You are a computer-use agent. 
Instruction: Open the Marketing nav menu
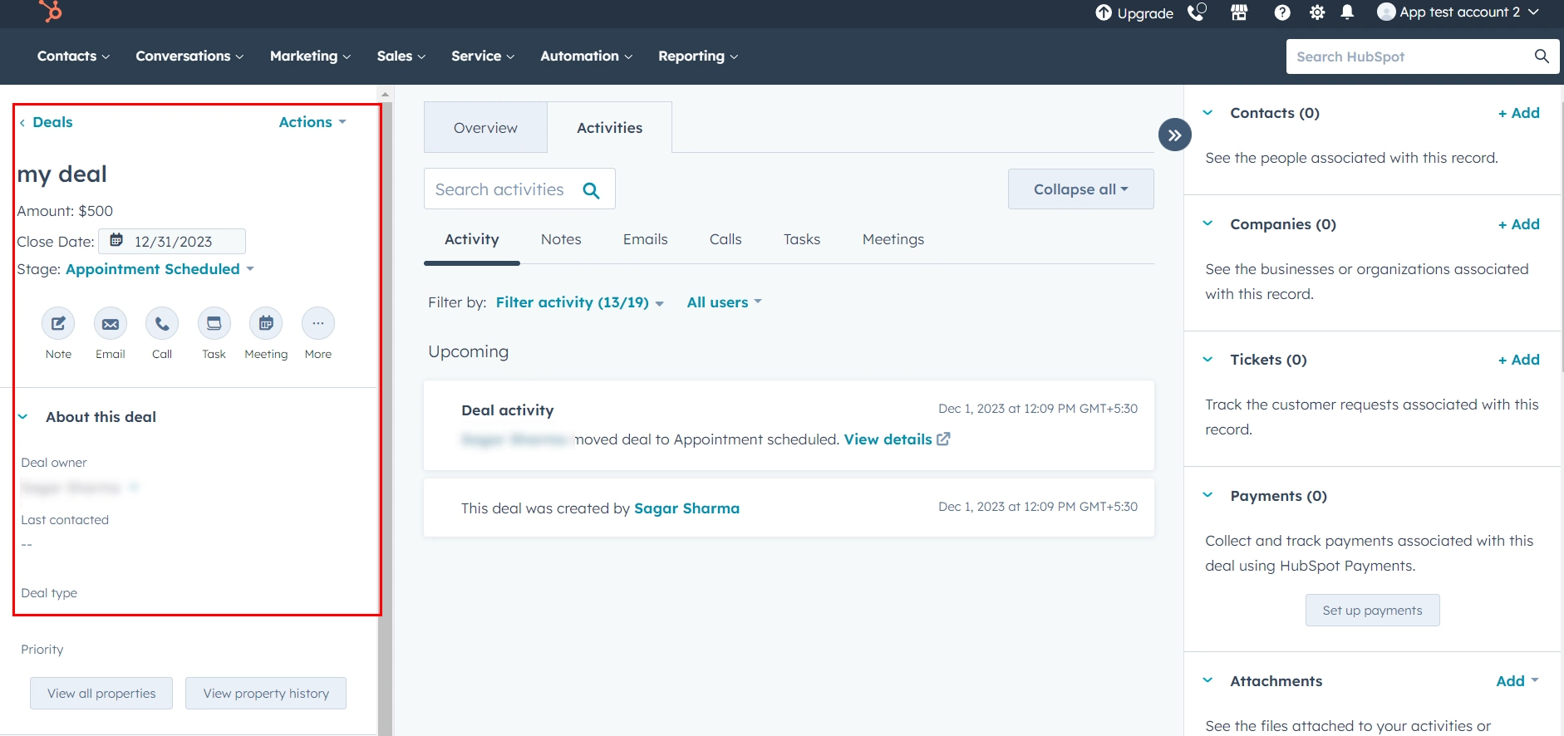tap(310, 56)
